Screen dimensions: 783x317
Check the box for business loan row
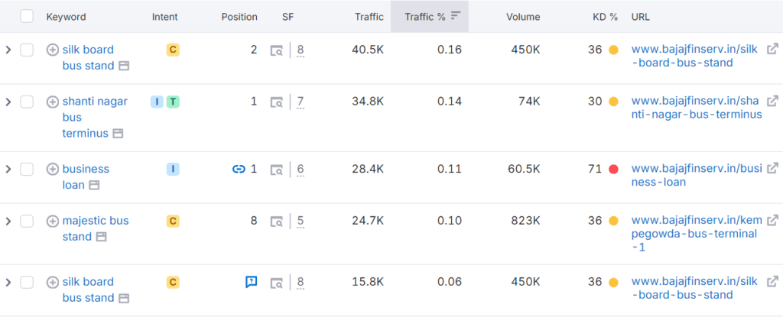27,170
